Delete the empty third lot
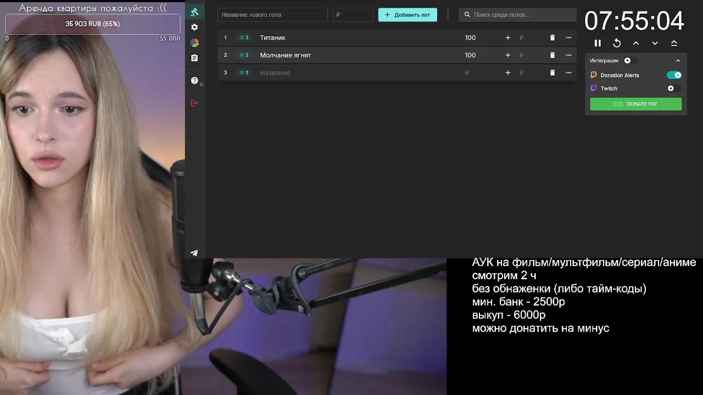The image size is (703, 395). [x=553, y=73]
